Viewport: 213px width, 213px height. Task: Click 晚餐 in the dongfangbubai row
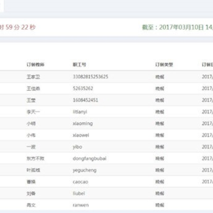coord(160,159)
